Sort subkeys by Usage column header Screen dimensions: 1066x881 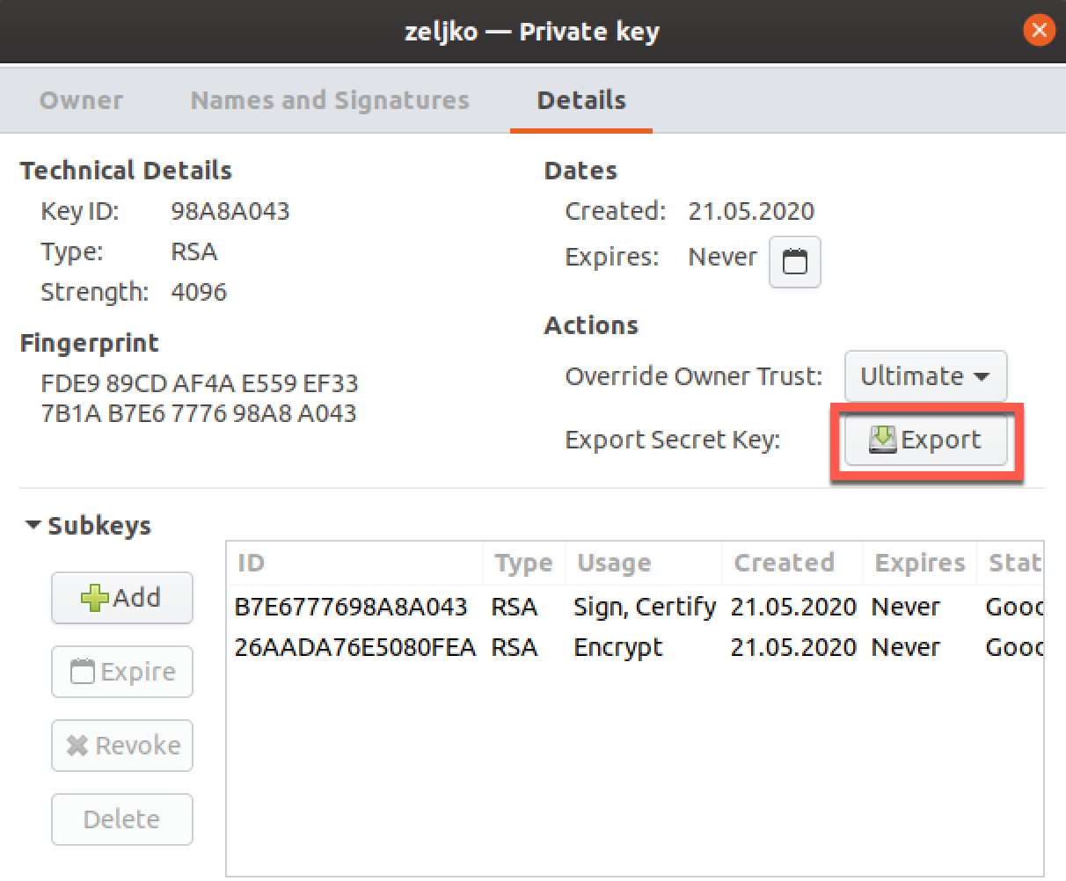tap(643, 563)
